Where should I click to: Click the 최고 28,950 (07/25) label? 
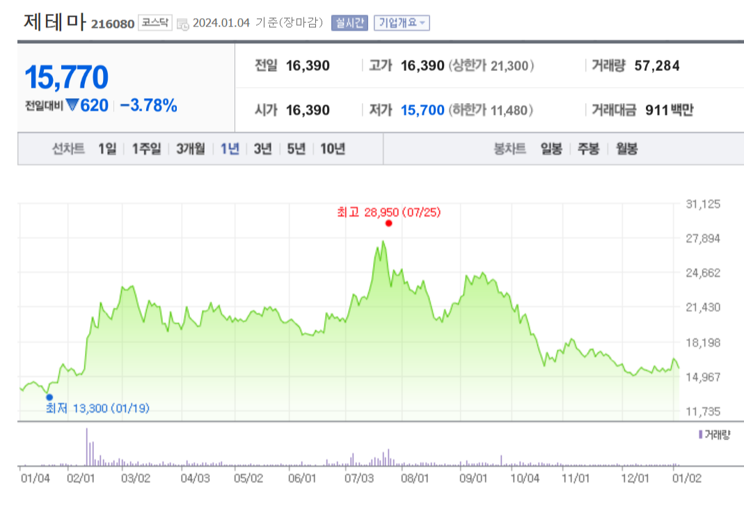point(389,212)
